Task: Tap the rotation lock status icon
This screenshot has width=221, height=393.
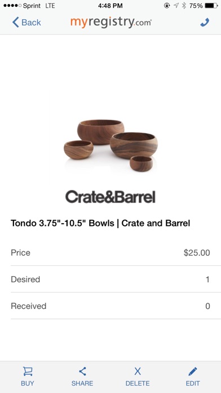Action: click(x=167, y=6)
